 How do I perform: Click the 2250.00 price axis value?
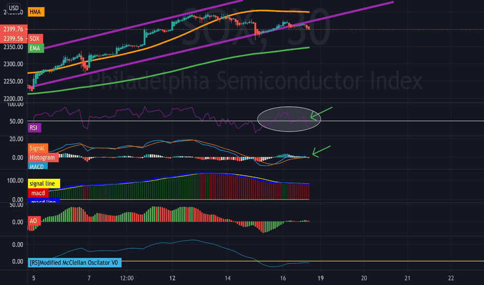pos(14,81)
